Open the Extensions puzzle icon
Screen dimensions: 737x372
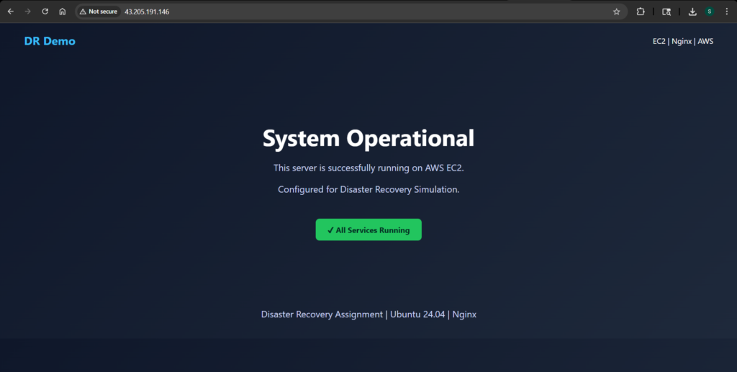tap(641, 12)
